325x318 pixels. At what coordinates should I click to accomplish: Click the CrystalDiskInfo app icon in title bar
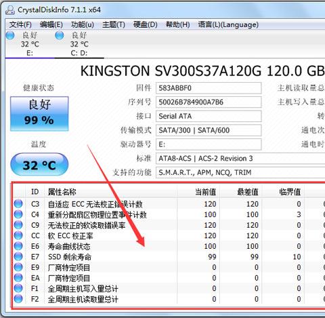(x=10, y=10)
